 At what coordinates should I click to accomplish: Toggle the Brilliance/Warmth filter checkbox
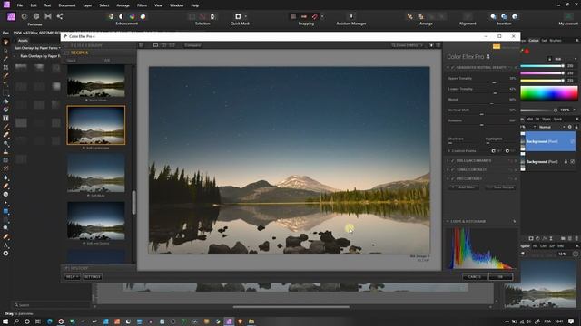click(x=453, y=161)
